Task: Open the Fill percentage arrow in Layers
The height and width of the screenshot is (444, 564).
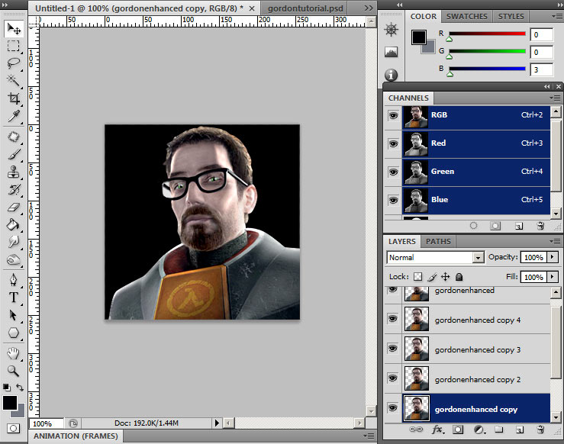Action: click(553, 277)
